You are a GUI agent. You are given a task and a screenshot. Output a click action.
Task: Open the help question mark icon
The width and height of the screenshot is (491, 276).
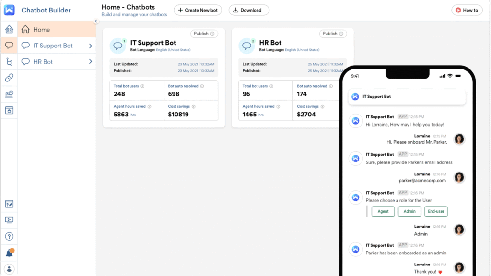9,236
